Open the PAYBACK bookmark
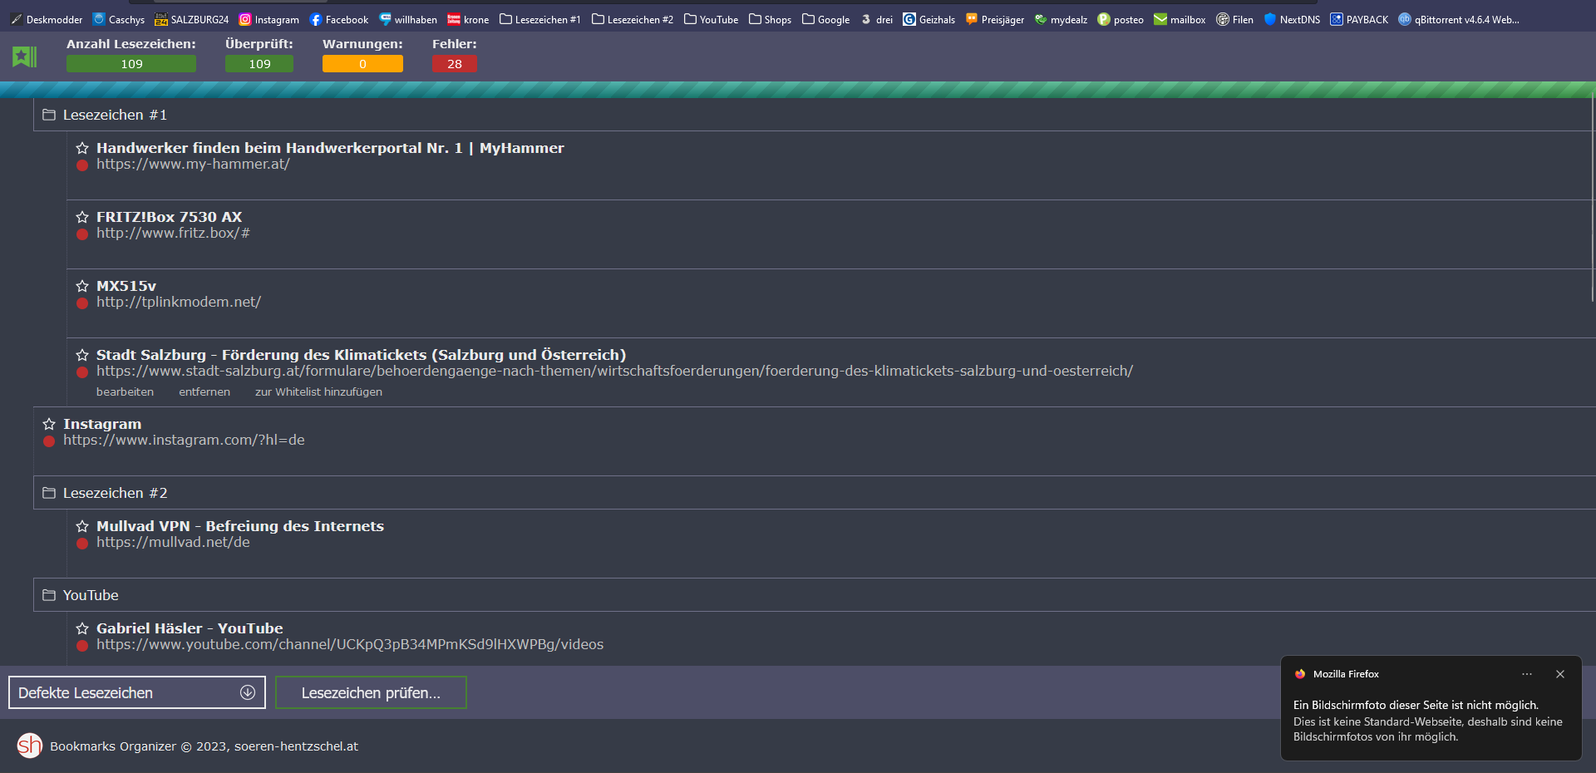This screenshot has height=773, width=1596. tap(1359, 19)
